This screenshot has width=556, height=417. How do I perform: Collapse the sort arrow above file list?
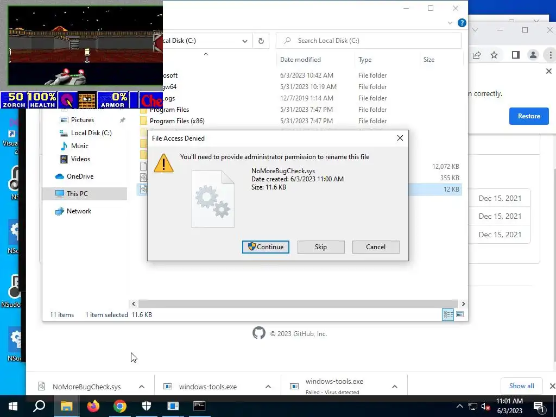(206, 54)
